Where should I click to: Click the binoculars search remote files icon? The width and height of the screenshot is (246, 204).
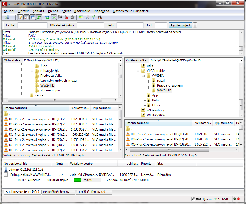tap(100, 17)
